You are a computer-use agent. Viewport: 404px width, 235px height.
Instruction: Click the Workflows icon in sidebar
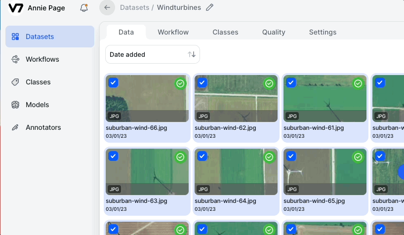pos(15,59)
